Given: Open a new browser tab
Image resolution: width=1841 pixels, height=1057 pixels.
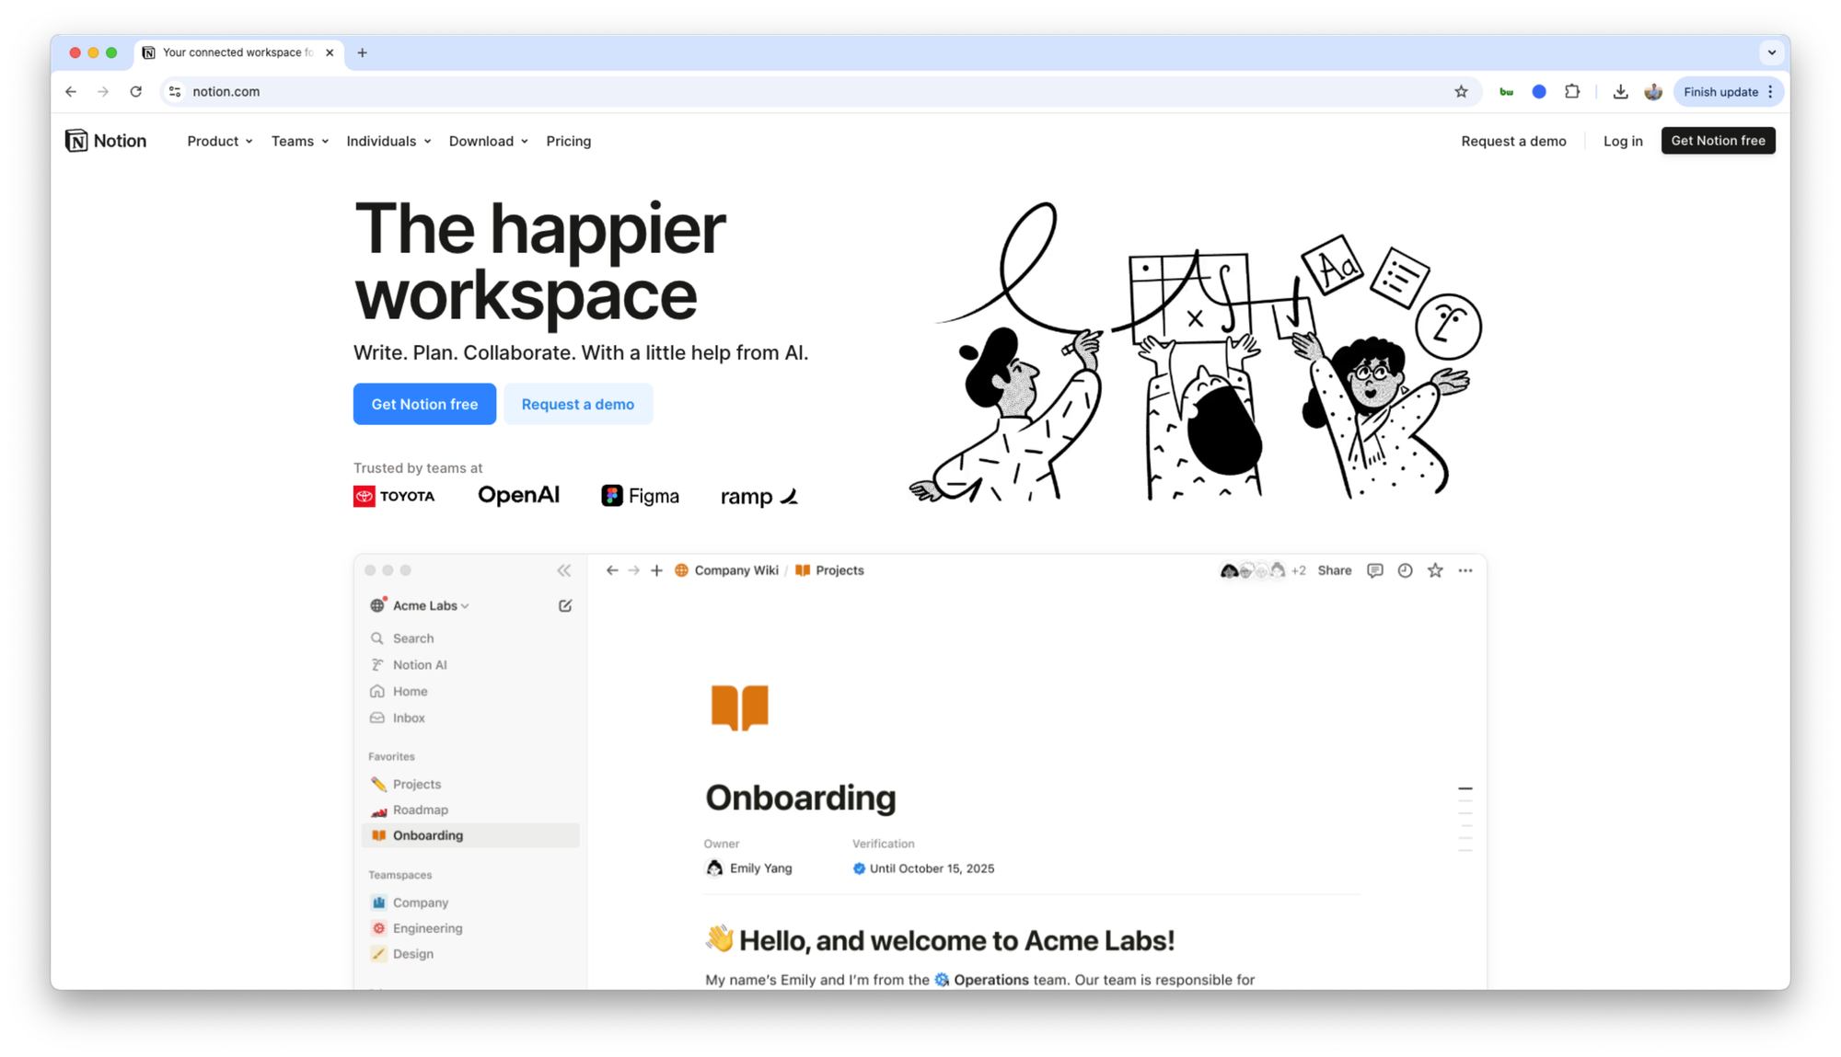Looking at the screenshot, I should [363, 52].
